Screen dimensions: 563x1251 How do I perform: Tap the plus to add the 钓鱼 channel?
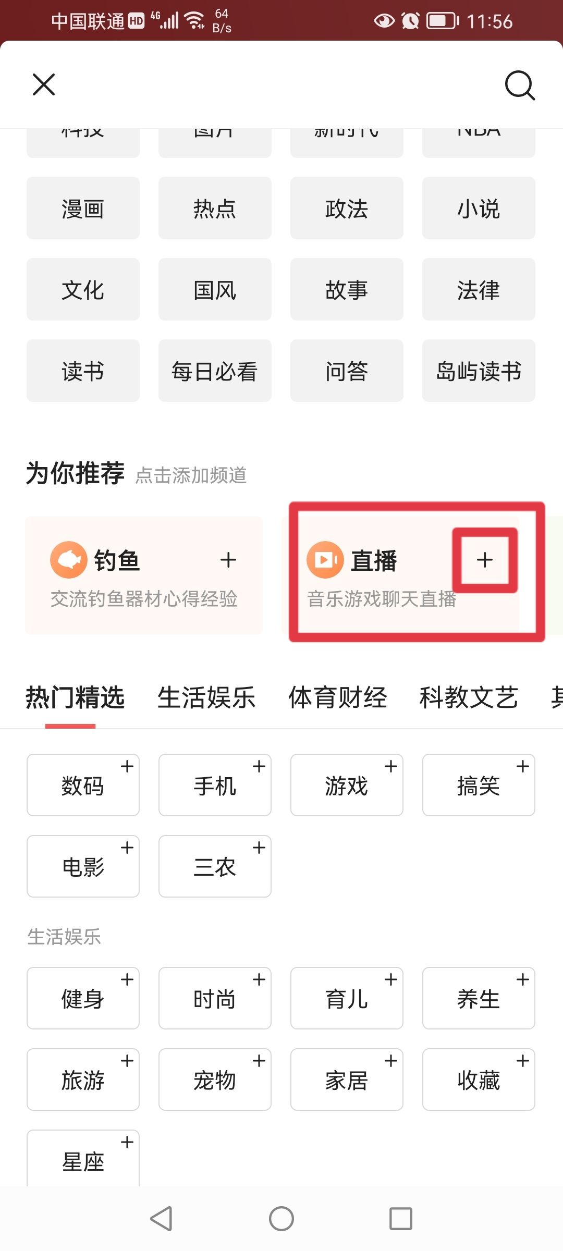point(228,560)
